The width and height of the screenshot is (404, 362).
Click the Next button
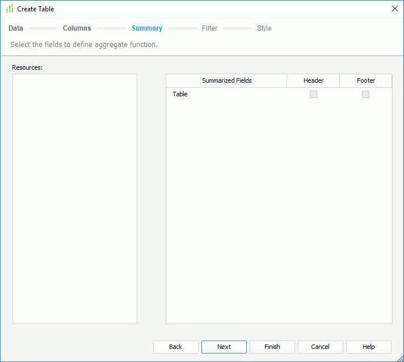point(224,347)
